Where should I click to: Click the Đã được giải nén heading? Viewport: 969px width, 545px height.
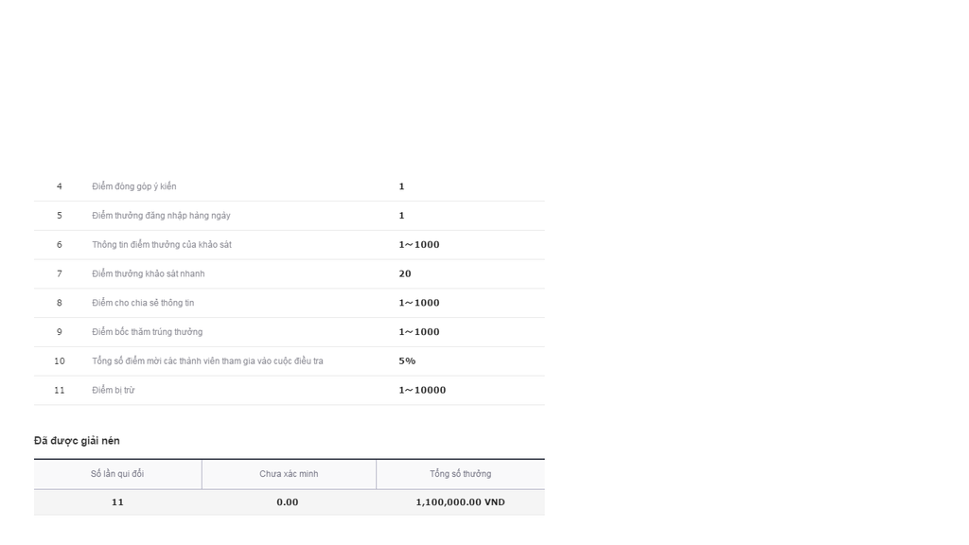point(77,441)
